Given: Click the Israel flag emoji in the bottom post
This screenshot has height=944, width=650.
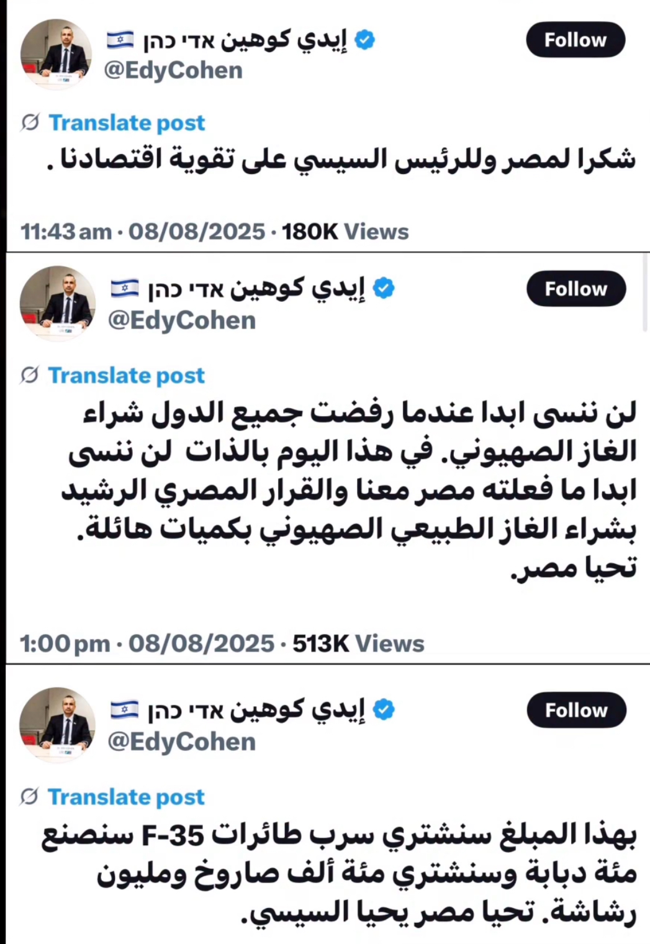Looking at the screenshot, I should coord(125,709).
